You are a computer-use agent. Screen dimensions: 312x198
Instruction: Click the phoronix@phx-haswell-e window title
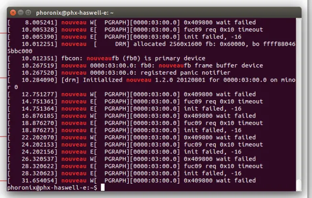pyautogui.click(x=74, y=13)
